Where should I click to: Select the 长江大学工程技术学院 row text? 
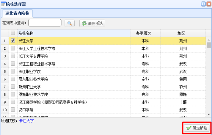(x=37, y=49)
